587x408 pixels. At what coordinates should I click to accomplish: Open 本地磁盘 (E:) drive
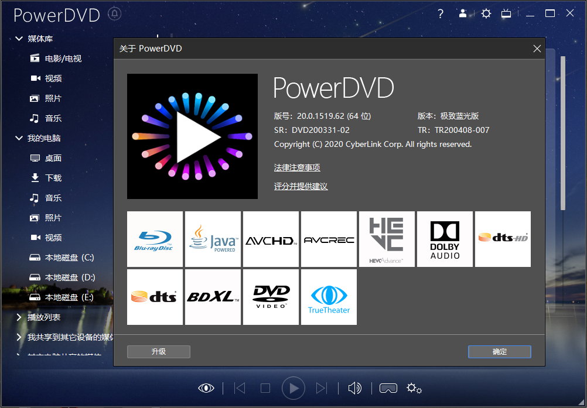point(62,297)
